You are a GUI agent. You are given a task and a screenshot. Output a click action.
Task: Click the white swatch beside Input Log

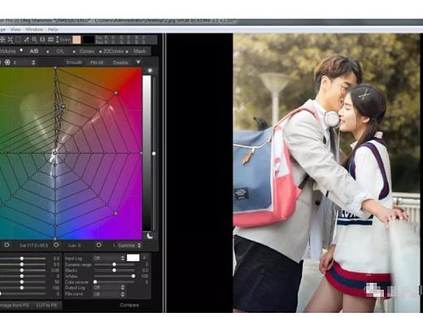tap(133, 258)
